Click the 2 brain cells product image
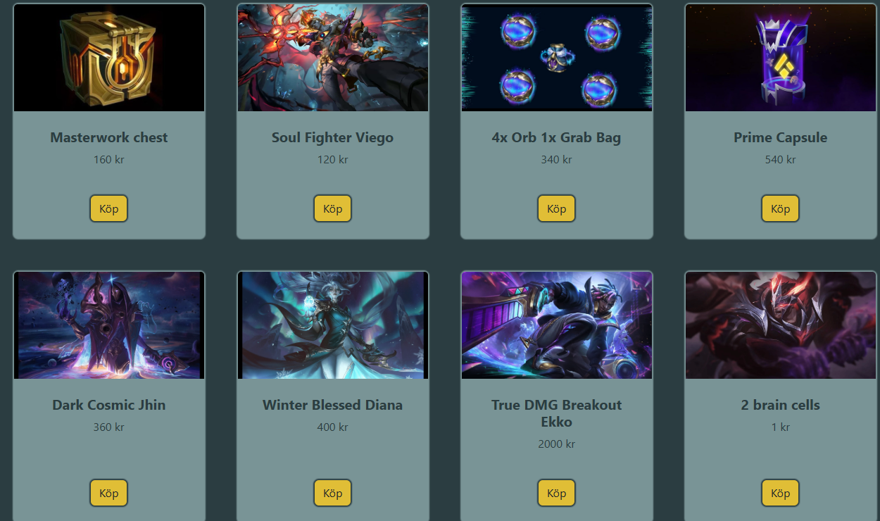This screenshot has width=880, height=521. pyautogui.click(x=781, y=325)
